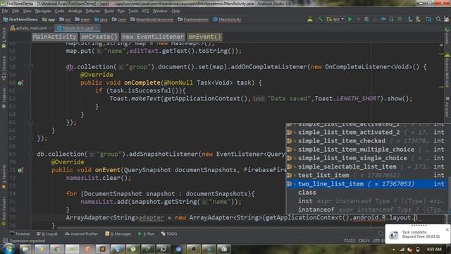Choose the inst template suggestion

pos(366,201)
